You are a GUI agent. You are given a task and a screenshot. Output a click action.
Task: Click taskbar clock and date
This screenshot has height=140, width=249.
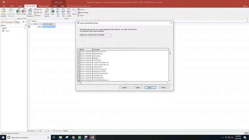coord(238,137)
